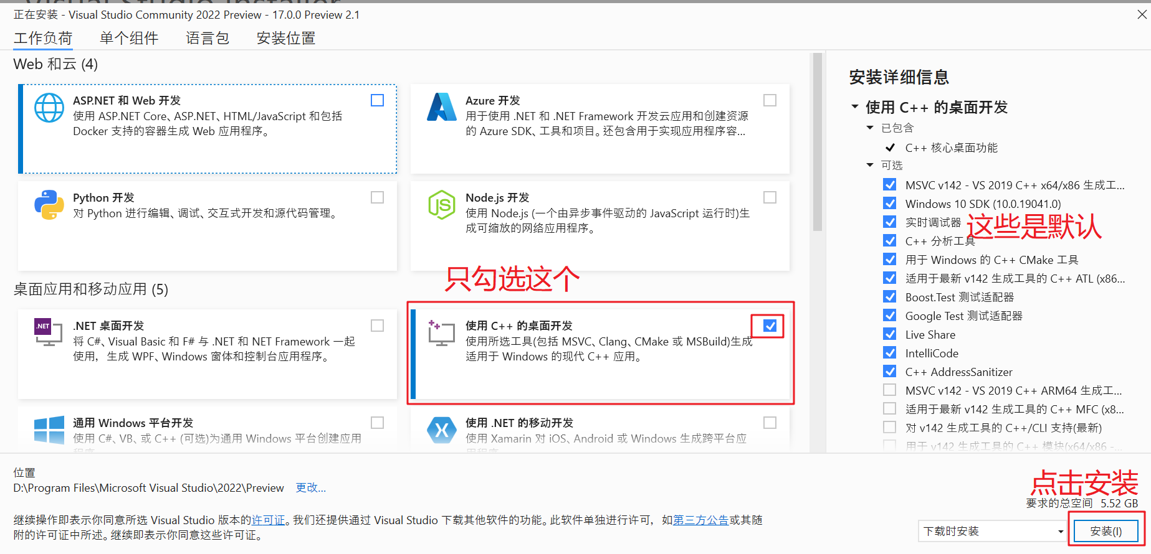Switch to the 单个组件 tab
Image resolution: width=1151 pixels, height=554 pixels.
click(x=129, y=39)
